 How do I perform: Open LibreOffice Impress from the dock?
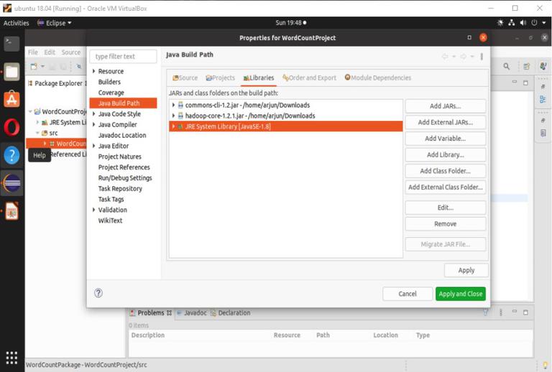pos(11,211)
